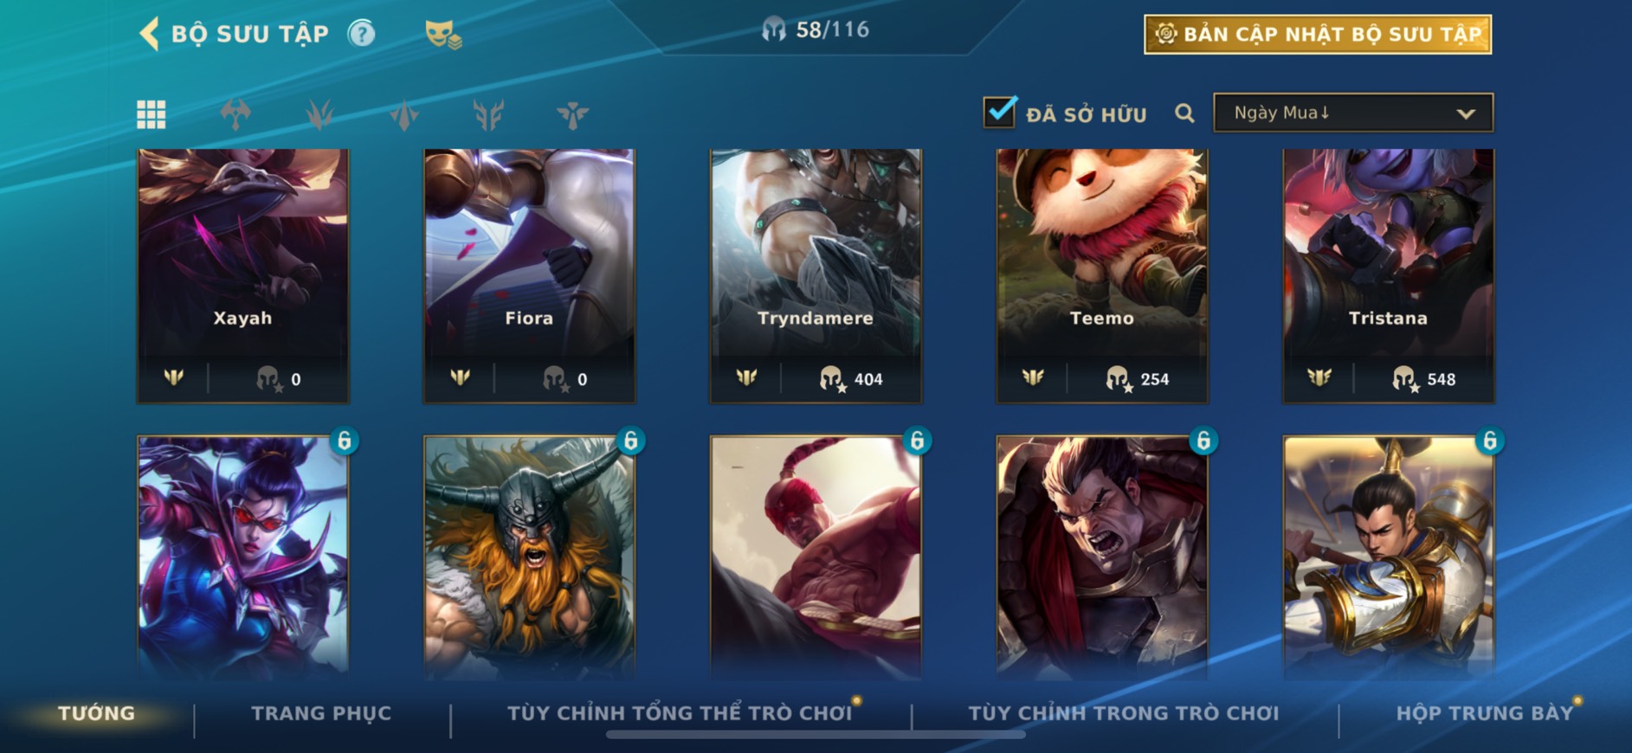1632x753 pixels.
Task: Filter champions by the fourth role emblem
Action: tap(488, 114)
